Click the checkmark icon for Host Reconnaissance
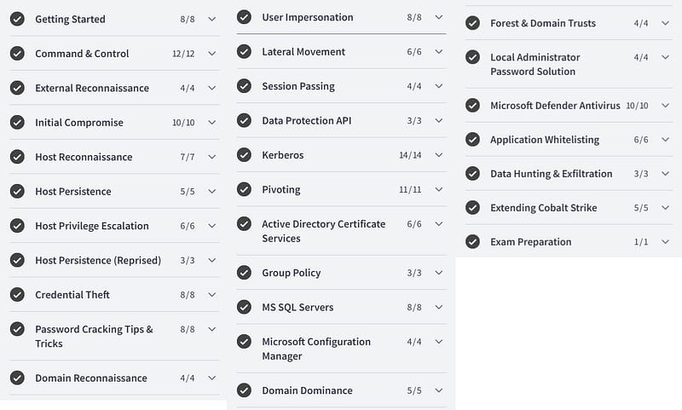The height and width of the screenshot is (410, 682). point(17,157)
